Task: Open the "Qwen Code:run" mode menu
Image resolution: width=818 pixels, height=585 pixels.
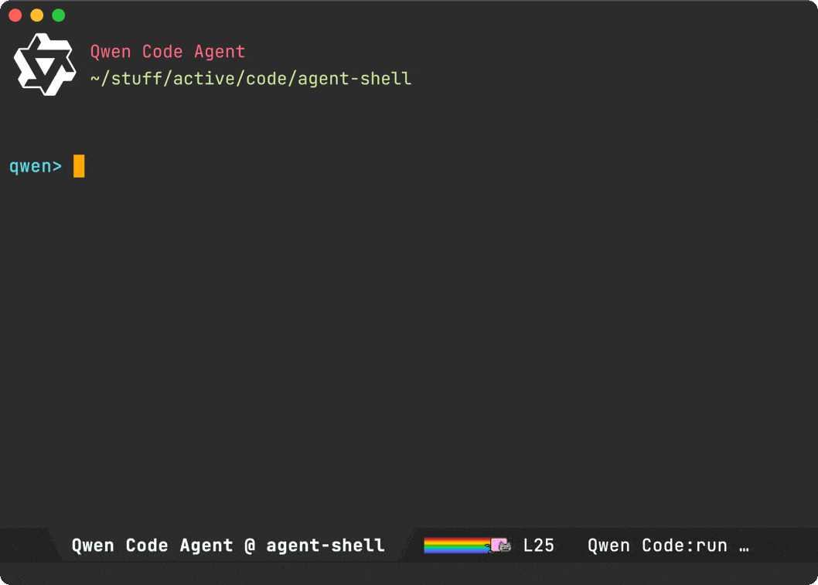Action: coord(657,546)
